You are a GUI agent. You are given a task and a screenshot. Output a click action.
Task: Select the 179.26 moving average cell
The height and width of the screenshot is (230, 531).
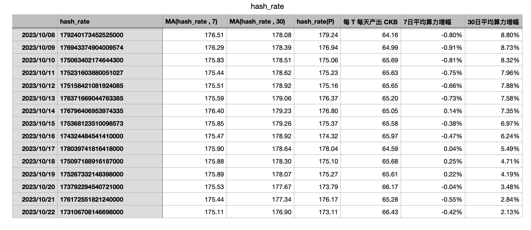tap(260, 124)
